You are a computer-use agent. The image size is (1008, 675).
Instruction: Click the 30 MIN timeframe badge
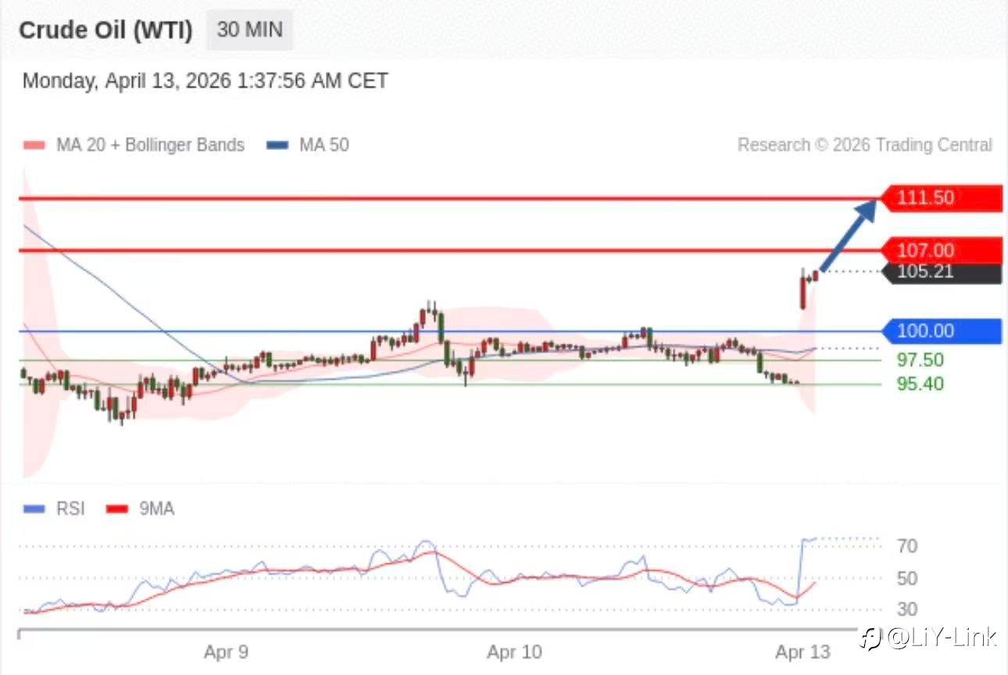(x=249, y=30)
